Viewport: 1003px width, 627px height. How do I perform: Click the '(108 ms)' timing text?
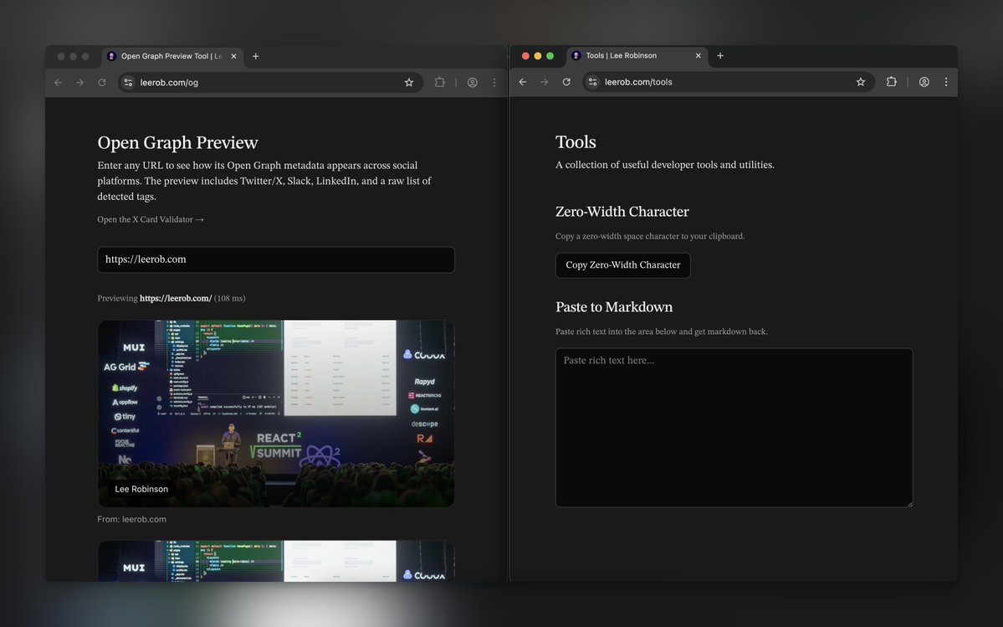(x=230, y=298)
